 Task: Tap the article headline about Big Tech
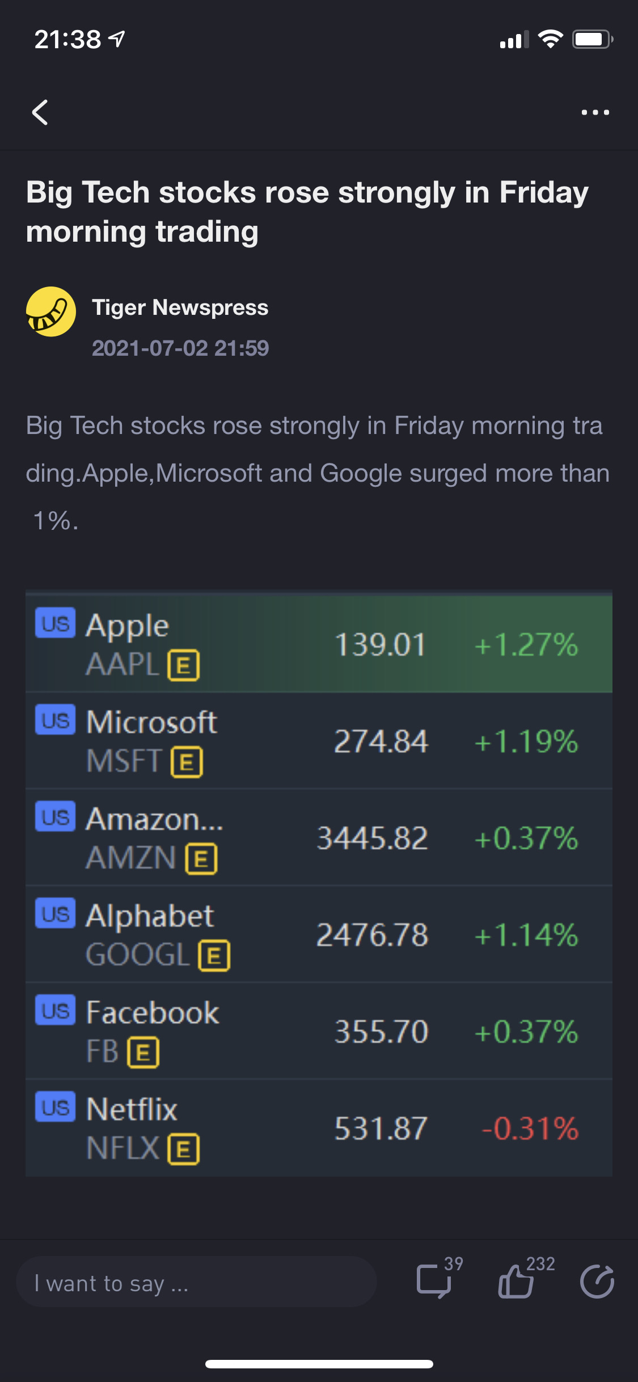(307, 212)
